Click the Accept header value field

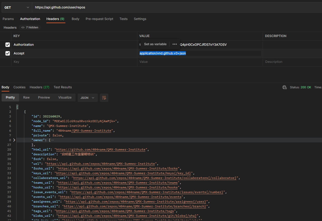point(200,53)
